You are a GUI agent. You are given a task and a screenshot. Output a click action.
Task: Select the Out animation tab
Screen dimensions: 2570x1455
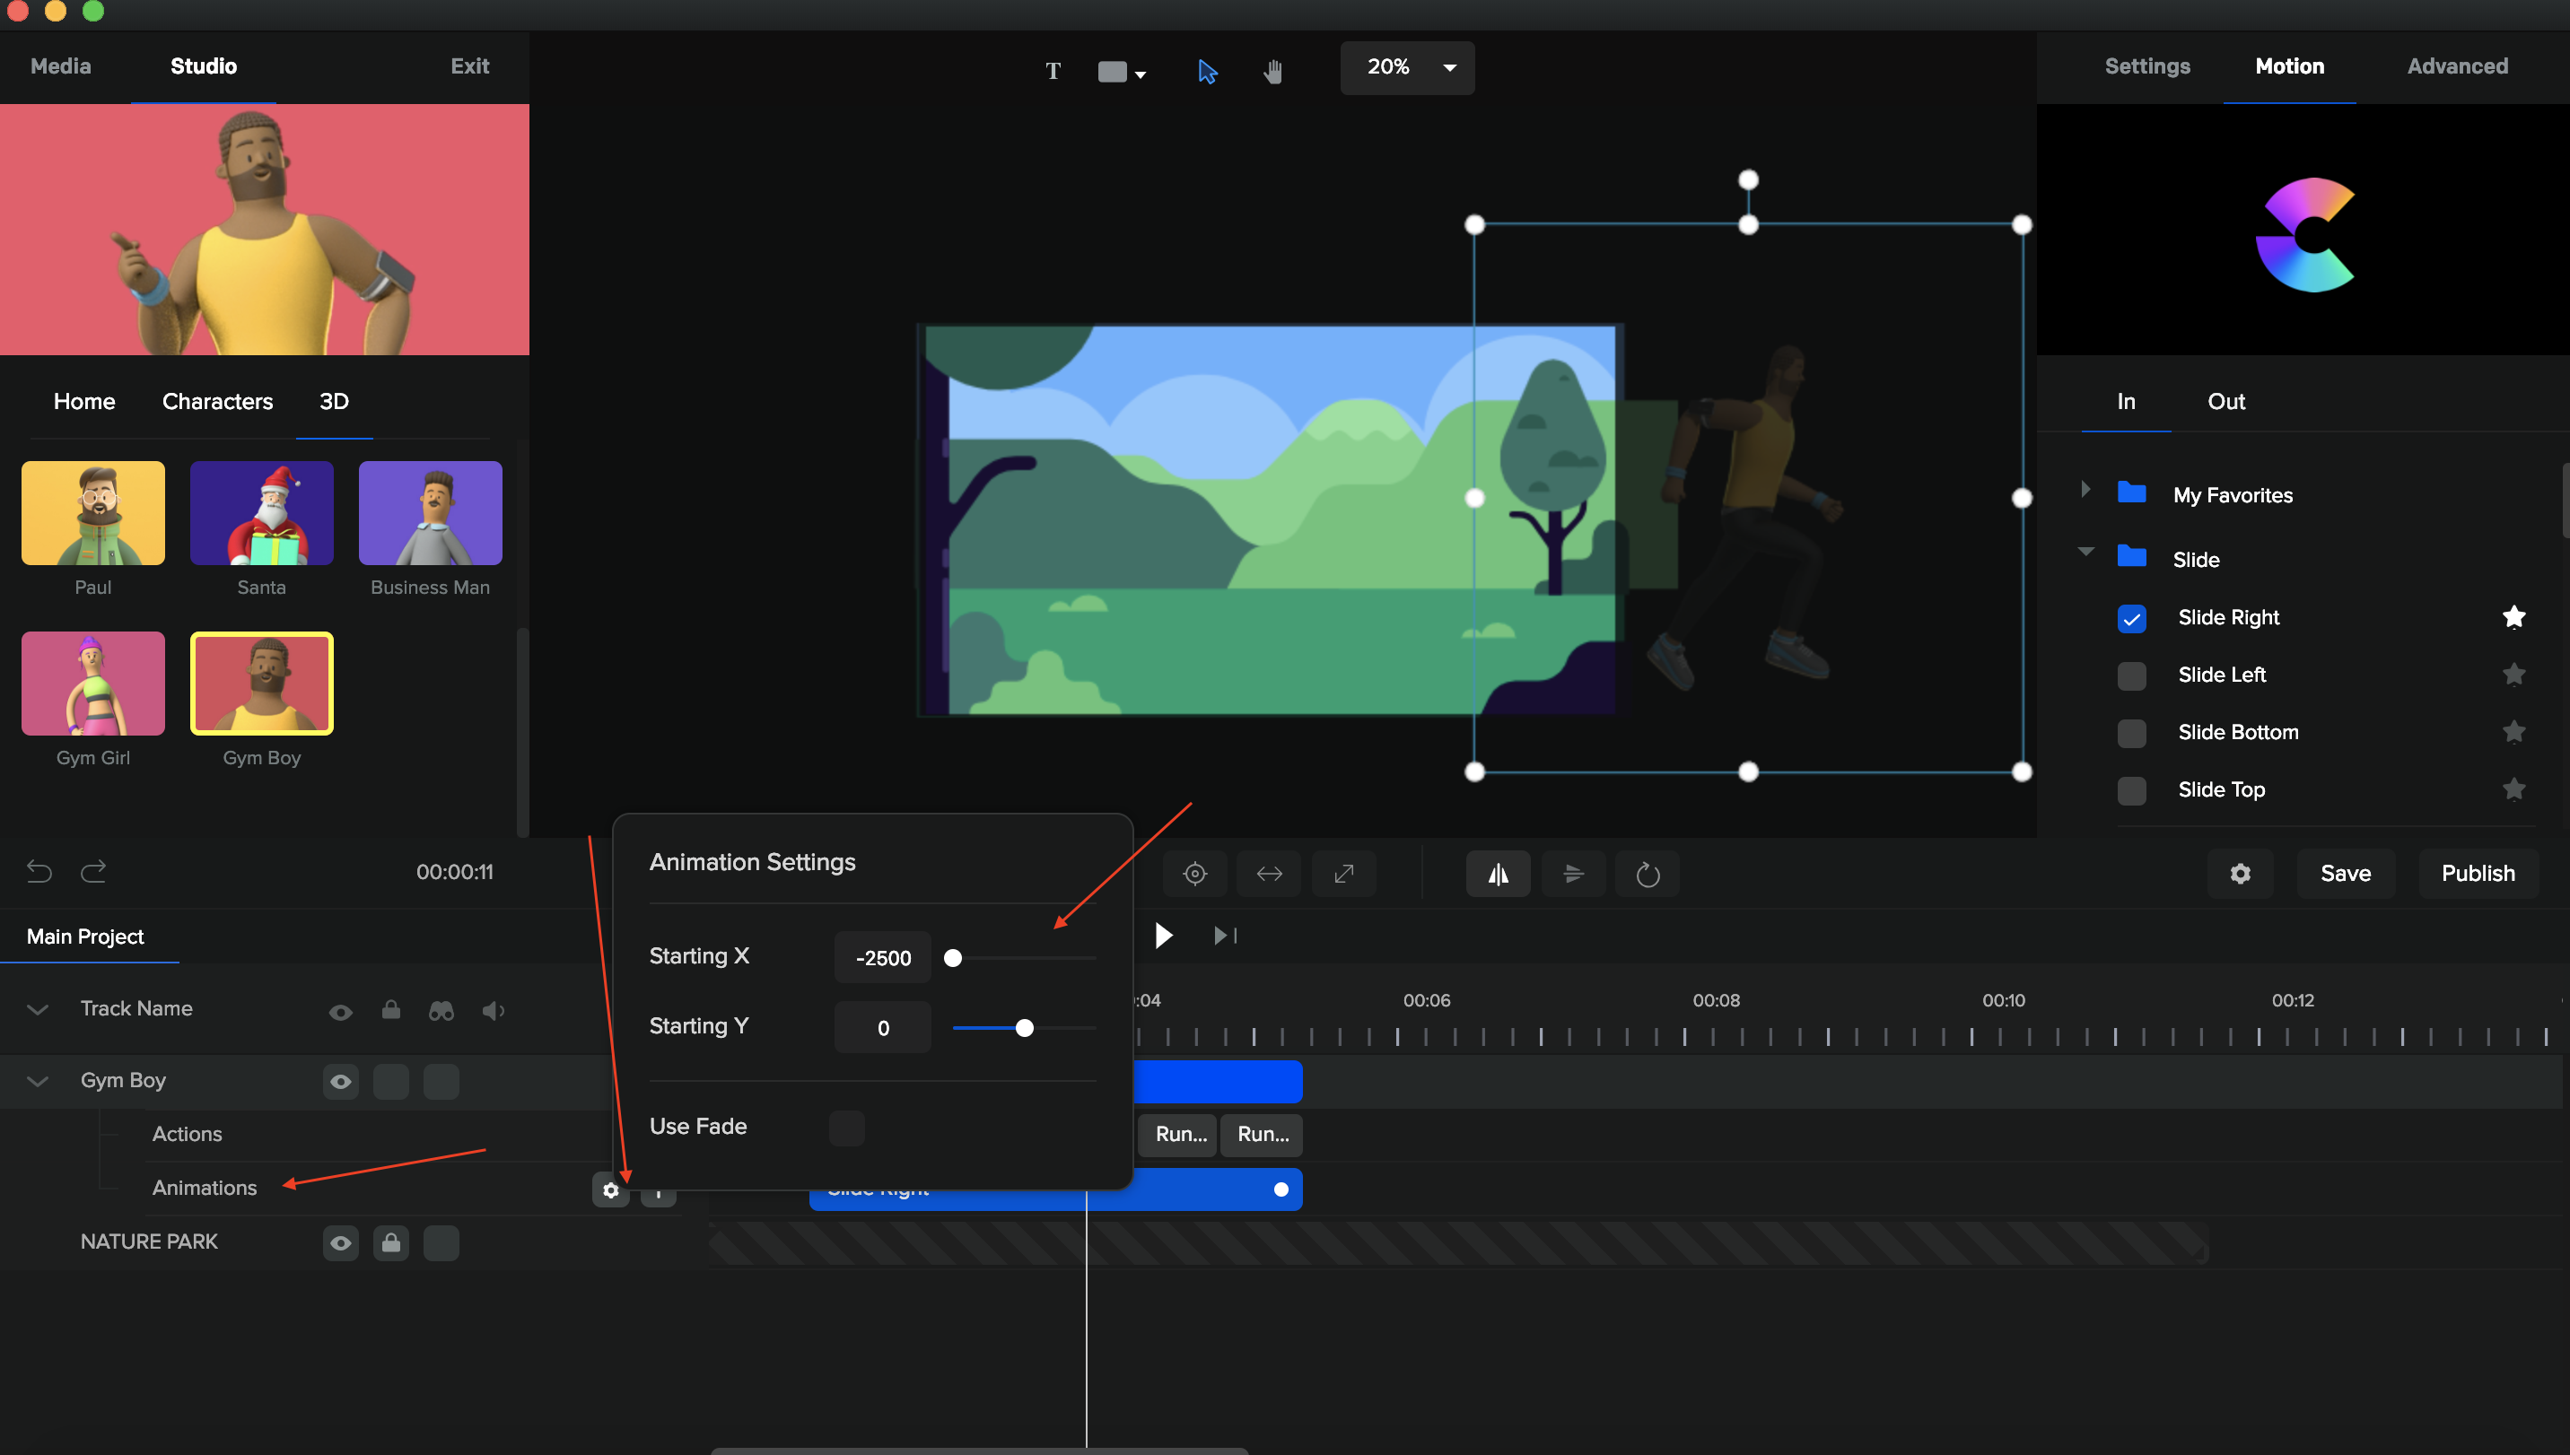(x=2226, y=401)
